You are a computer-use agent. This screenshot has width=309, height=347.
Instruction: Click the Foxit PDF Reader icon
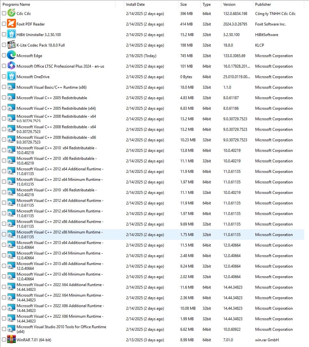click(11, 24)
